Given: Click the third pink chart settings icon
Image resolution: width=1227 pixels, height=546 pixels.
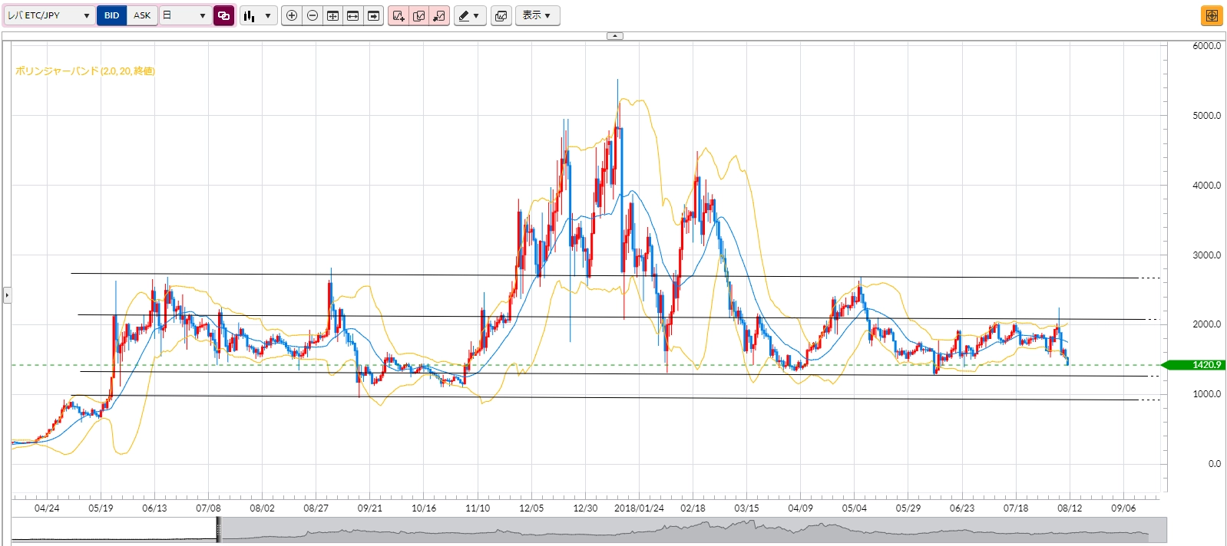Looking at the screenshot, I should tap(439, 15).
